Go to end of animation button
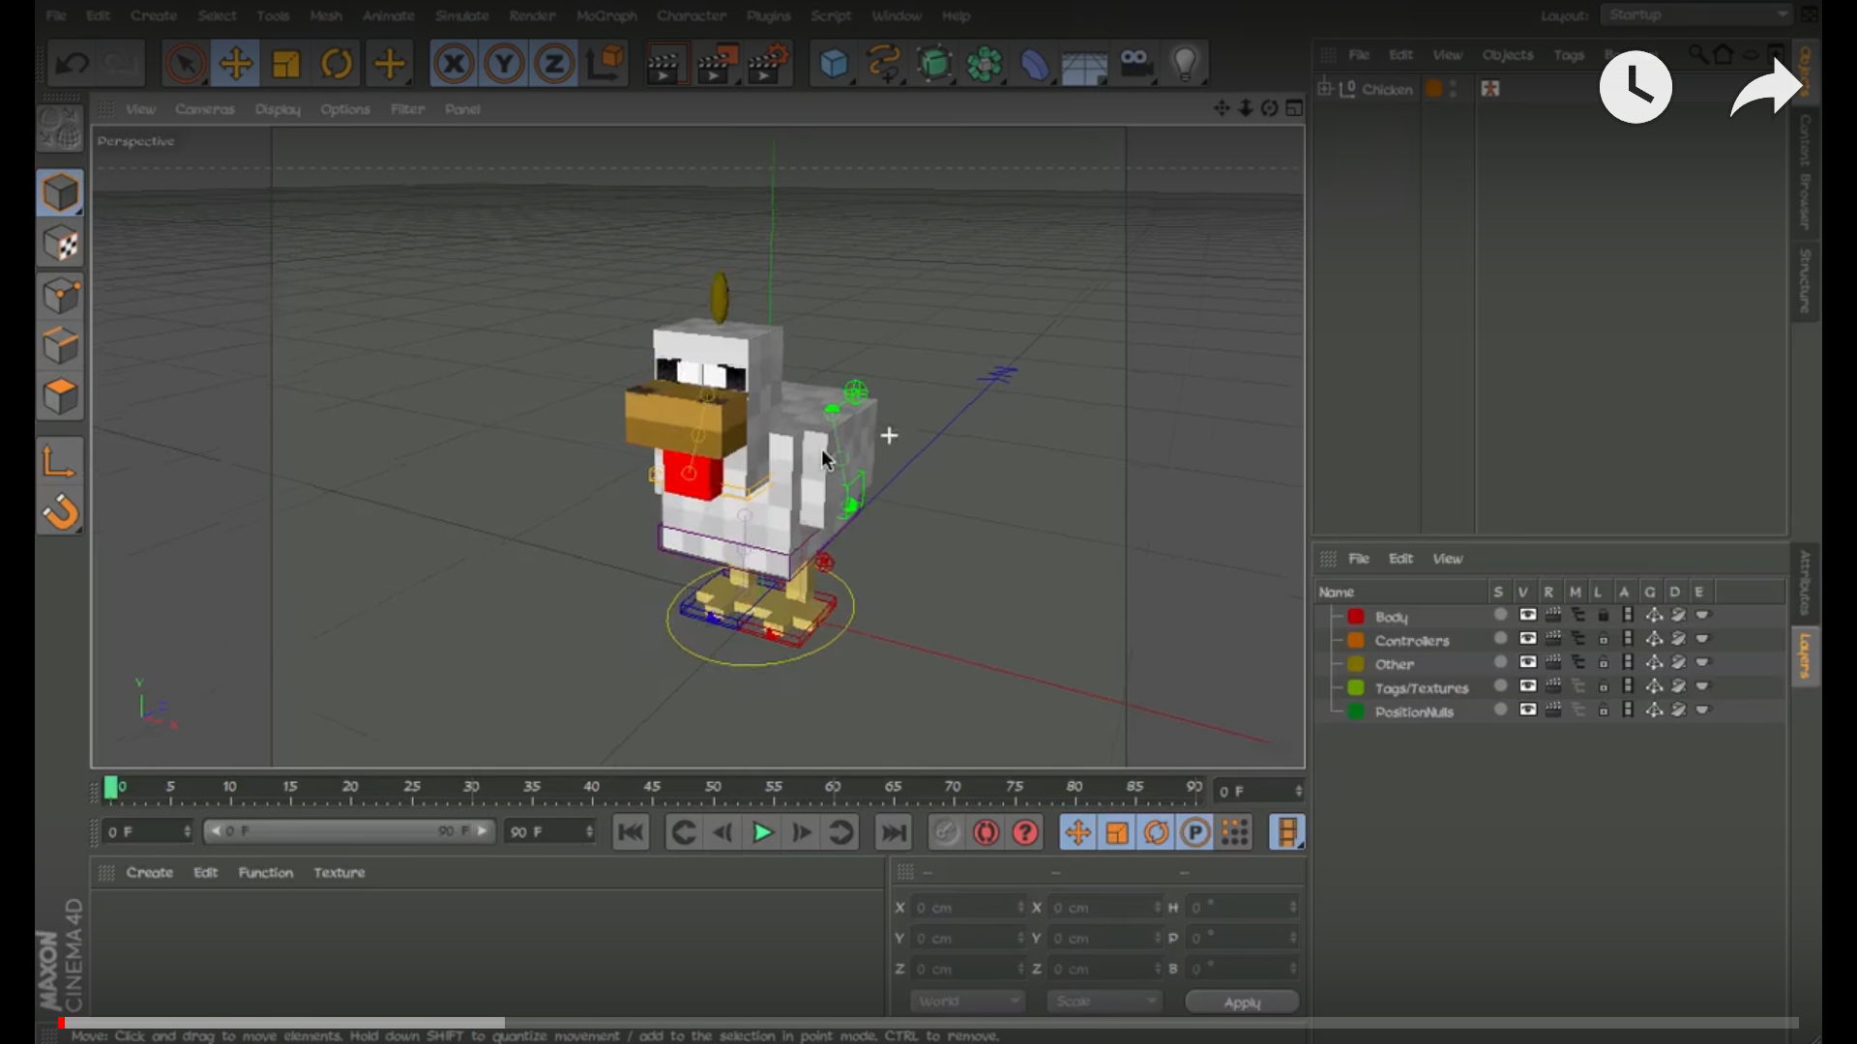1857x1044 pixels. click(893, 832)
